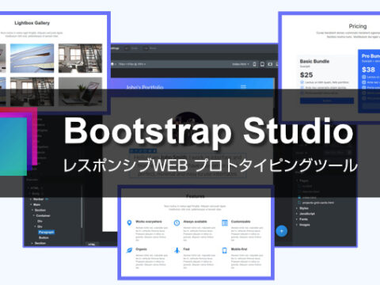
Task: Expand the Styles folder arrow
Action: click(x=297, y=208)
